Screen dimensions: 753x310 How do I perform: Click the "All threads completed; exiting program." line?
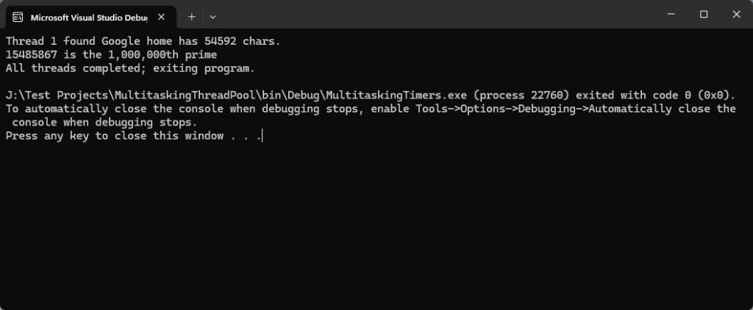pos(130,68)
